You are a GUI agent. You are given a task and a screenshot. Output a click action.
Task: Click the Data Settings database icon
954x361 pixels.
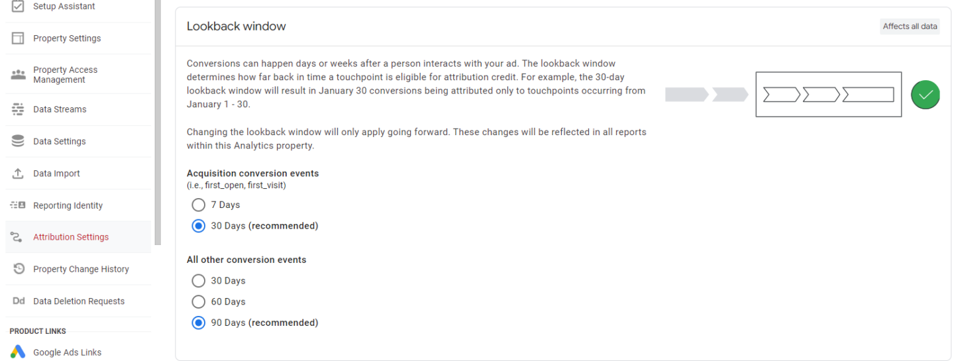(x=18, y=141)
